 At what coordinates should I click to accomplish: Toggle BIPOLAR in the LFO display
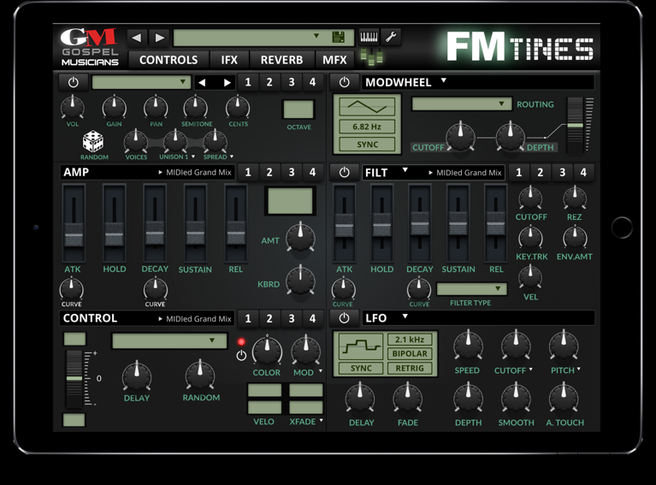click(410, 353)
